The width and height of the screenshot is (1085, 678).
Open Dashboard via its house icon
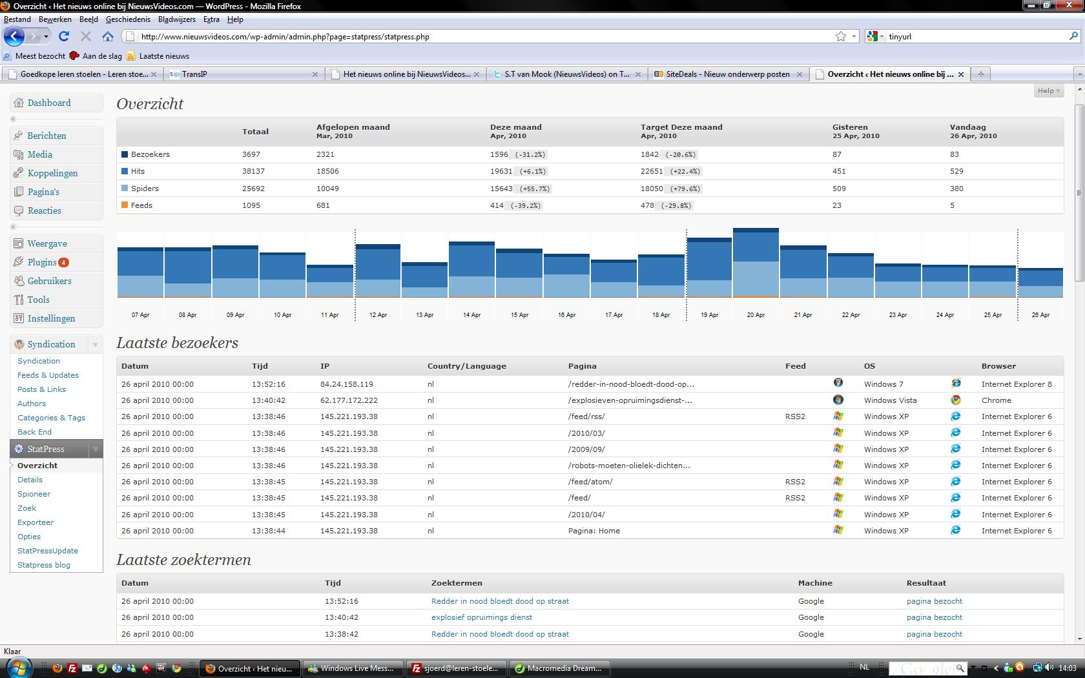[x=19, y=103]
